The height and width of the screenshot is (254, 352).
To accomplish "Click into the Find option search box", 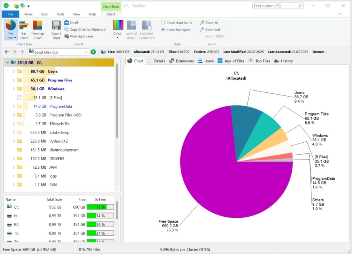I will coord(278,6).
